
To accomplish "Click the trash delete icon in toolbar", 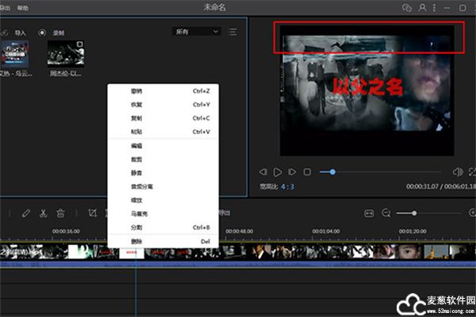I will (x=60, y=213).
